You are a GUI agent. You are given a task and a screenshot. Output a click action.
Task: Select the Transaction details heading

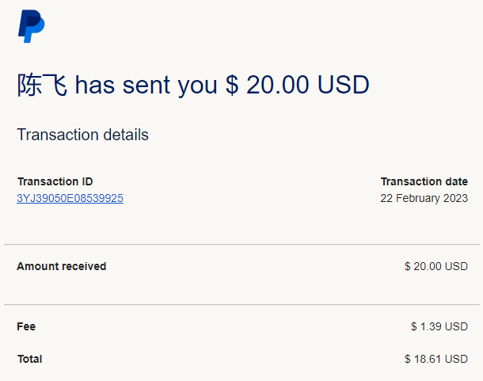(x=83, y=135)
